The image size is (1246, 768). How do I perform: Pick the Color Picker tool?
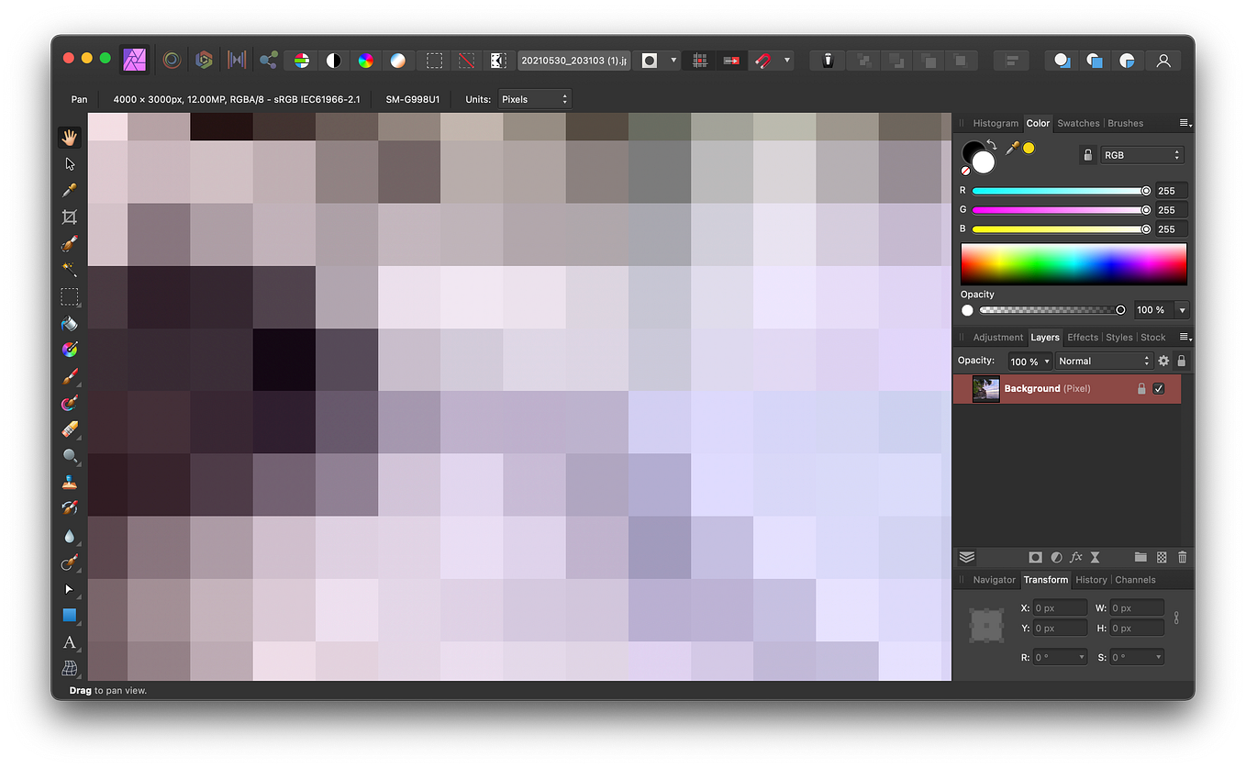tap(70, 190)
